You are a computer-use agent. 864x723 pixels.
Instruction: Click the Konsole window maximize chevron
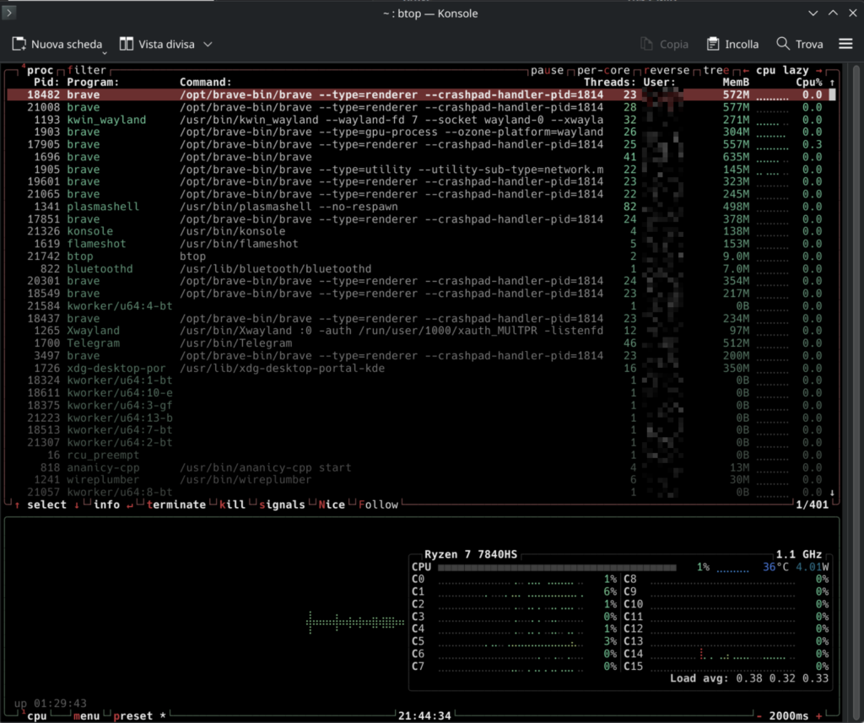point(833,13)
